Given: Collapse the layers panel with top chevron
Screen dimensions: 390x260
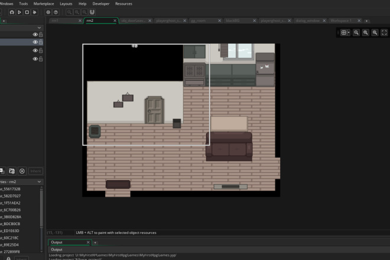Looking at the screenshot, I should coord(40,28).
